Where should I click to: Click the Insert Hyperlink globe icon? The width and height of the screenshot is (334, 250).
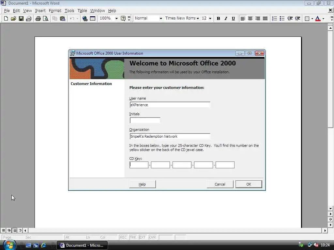pos(85,19)
